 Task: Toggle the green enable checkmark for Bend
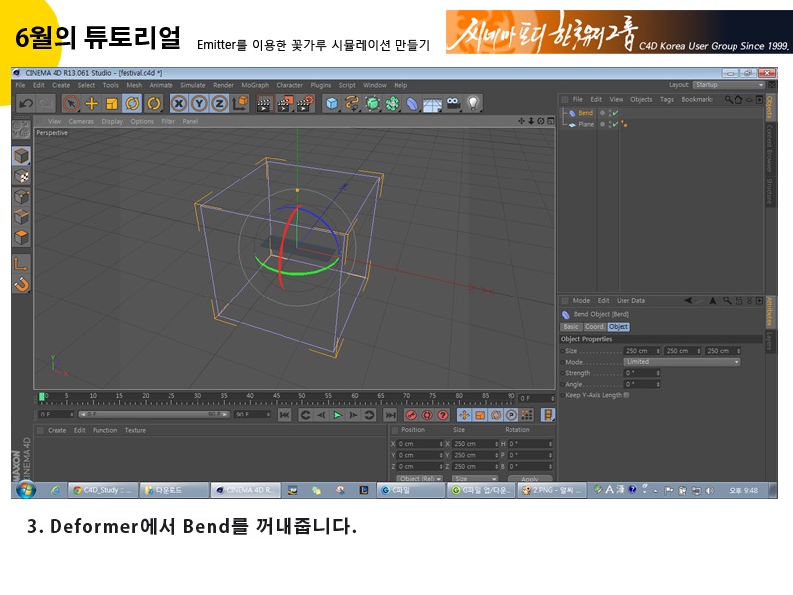tap(616, 113)
